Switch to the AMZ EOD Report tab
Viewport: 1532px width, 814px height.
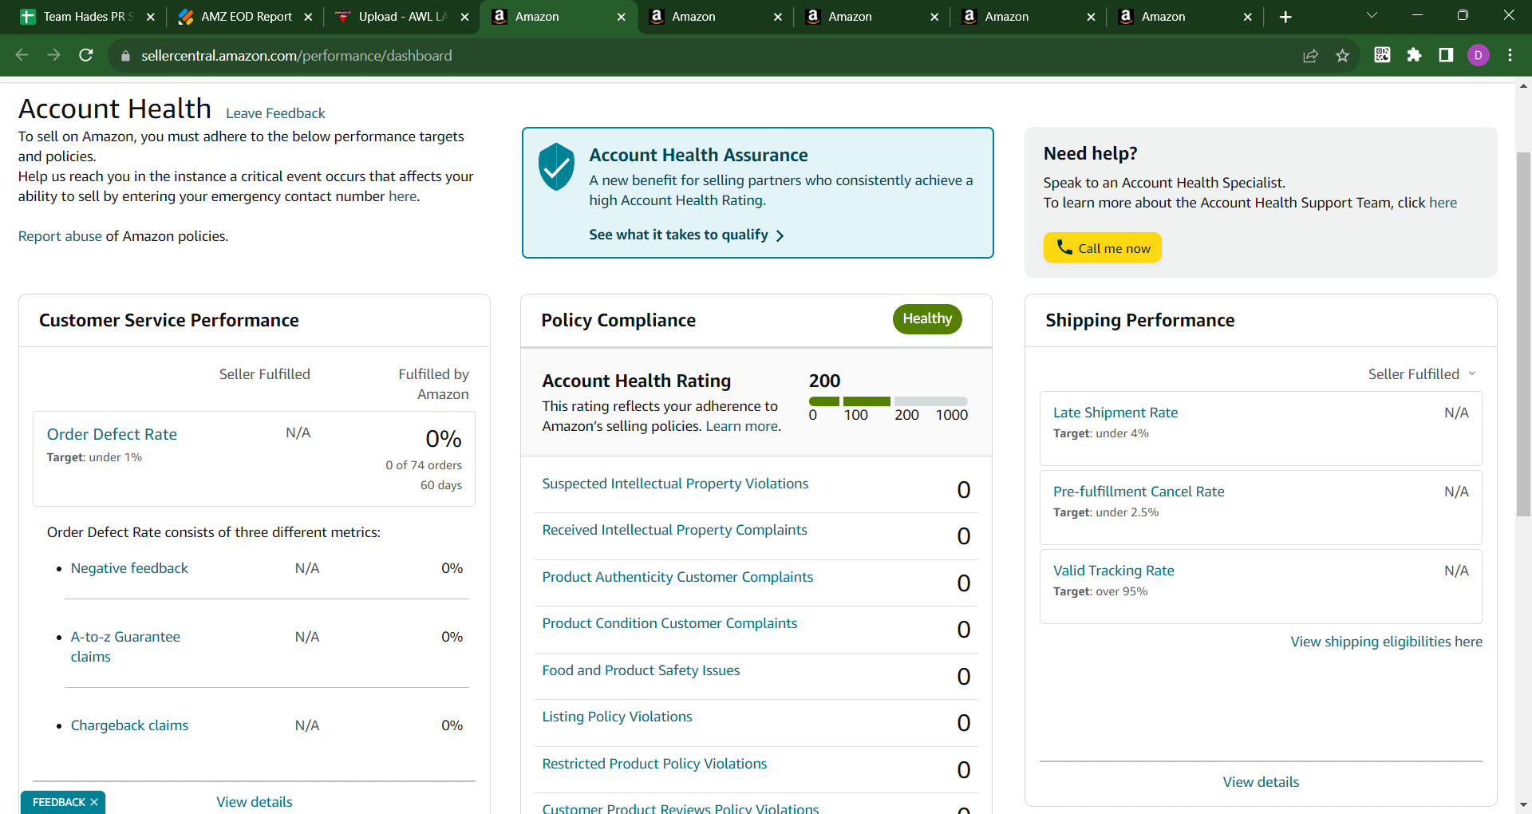pos(246,17)
